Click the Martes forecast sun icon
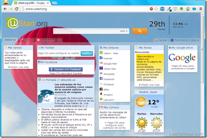 point(142,123)
